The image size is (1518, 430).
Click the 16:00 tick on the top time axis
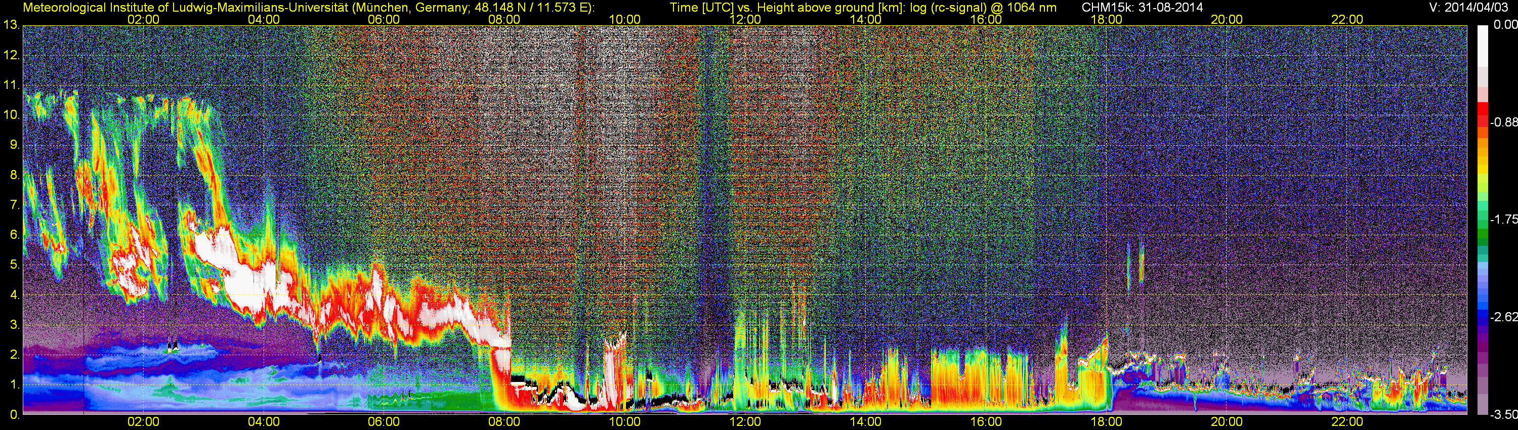tap(986, 19)
